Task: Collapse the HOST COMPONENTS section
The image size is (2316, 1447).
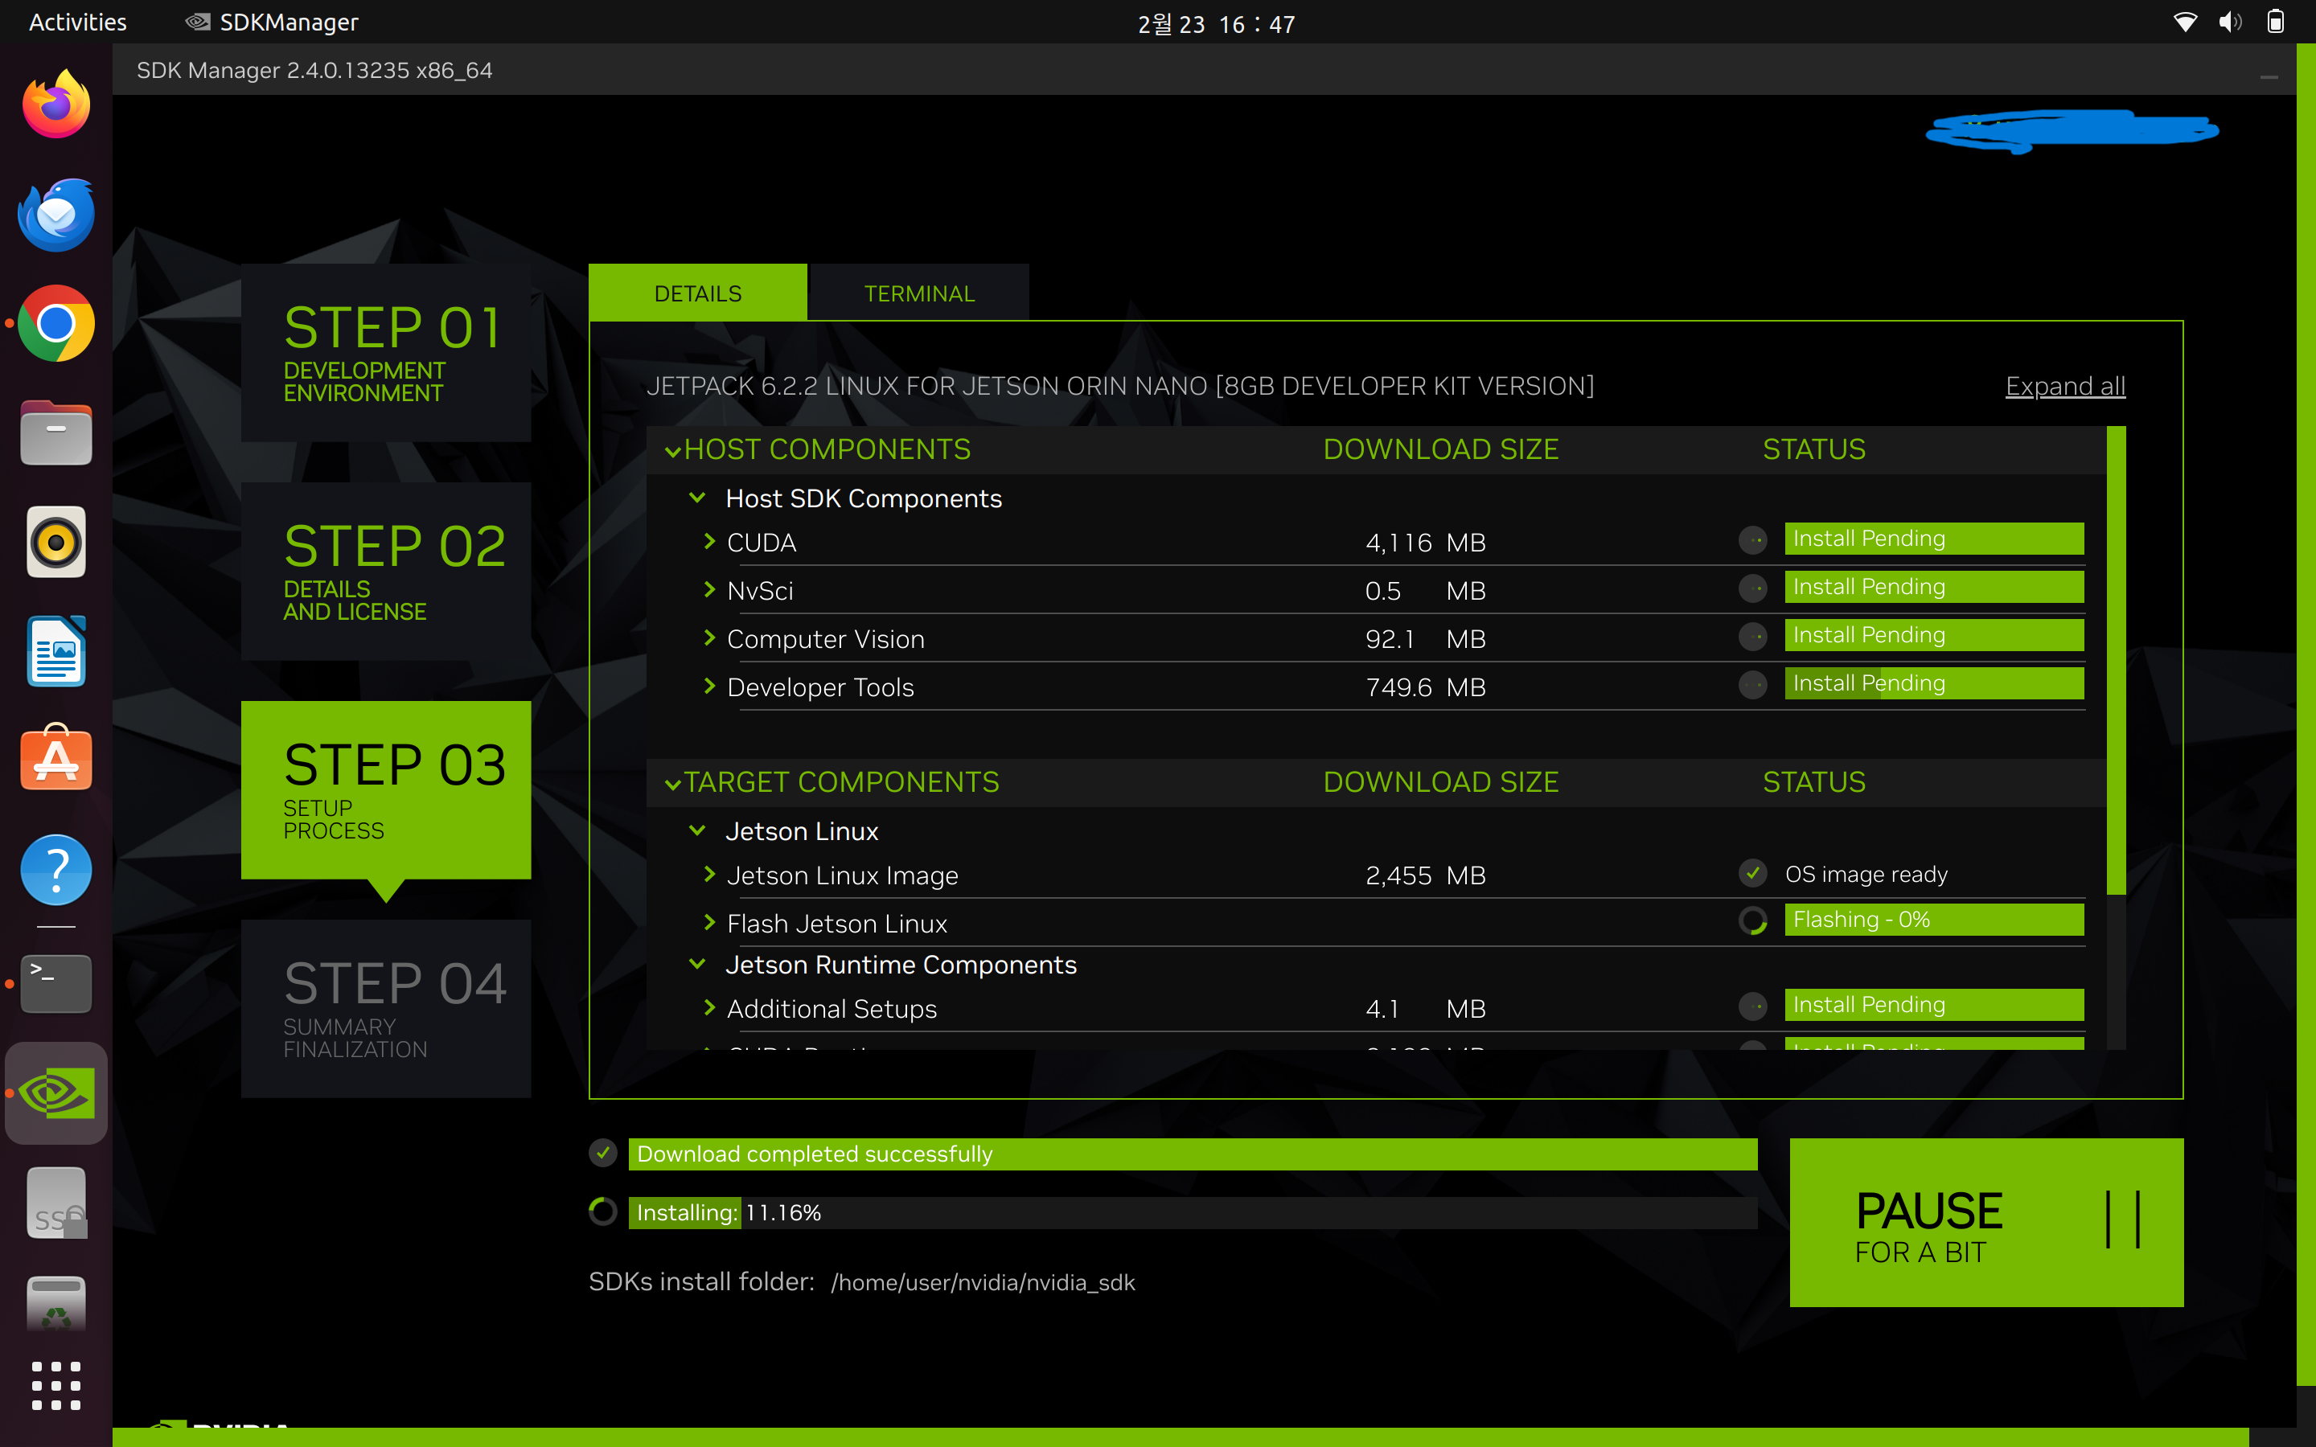Action: tap(673, 451)
